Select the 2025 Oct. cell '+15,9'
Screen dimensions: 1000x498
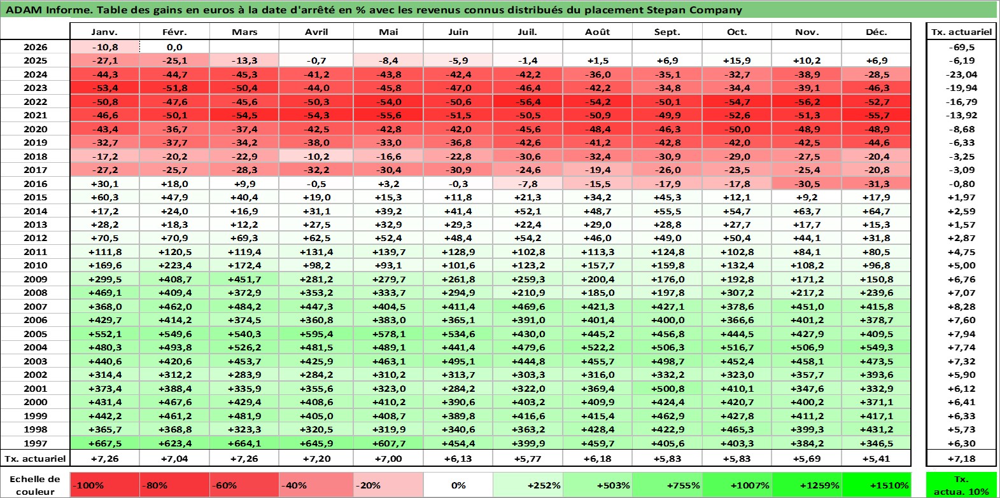737,60
